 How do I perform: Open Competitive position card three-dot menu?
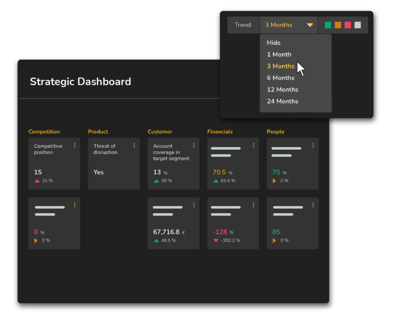coord(75,145)
